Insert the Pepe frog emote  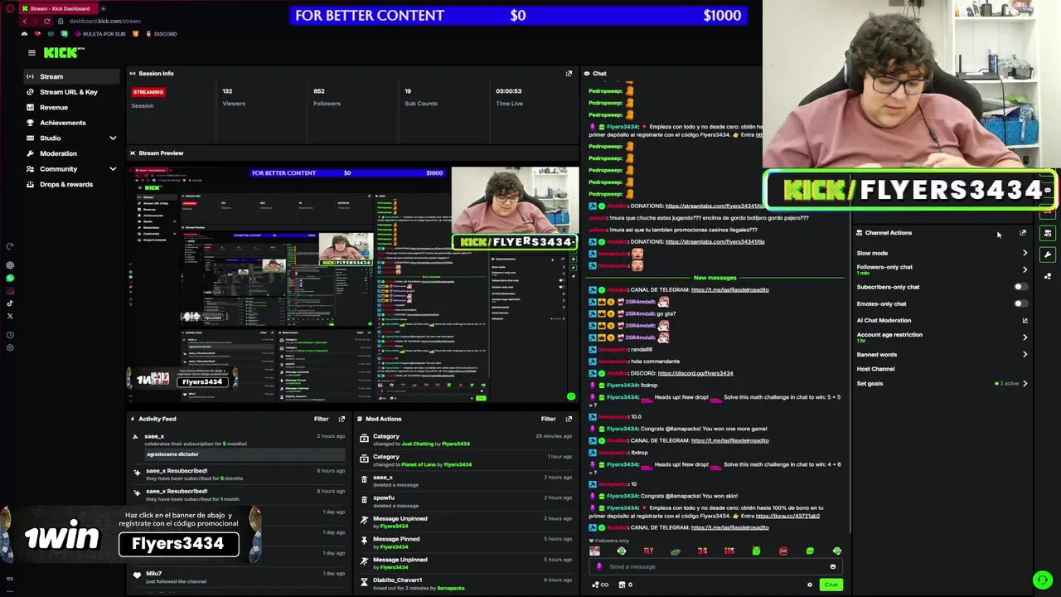click(x=675, y=551)
